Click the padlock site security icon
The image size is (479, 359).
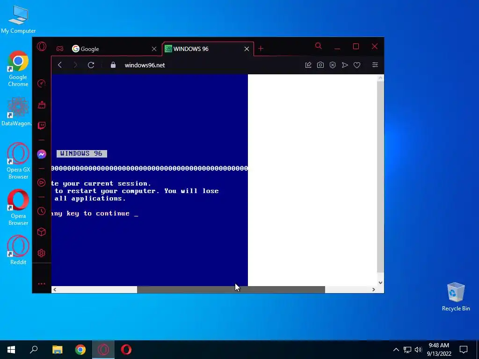113,65
